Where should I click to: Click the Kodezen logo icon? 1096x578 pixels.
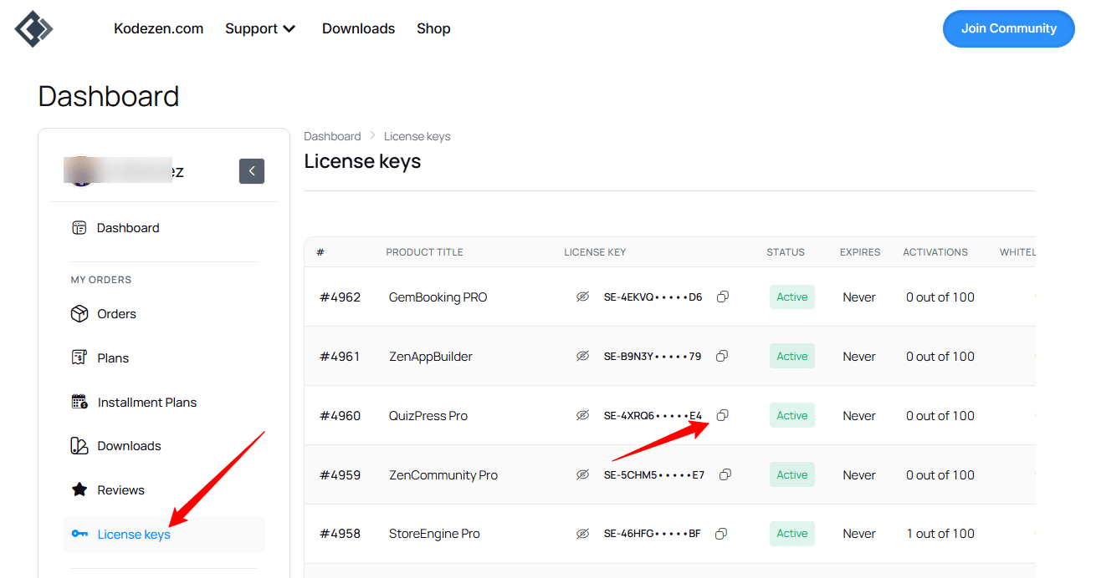(33, 29)
